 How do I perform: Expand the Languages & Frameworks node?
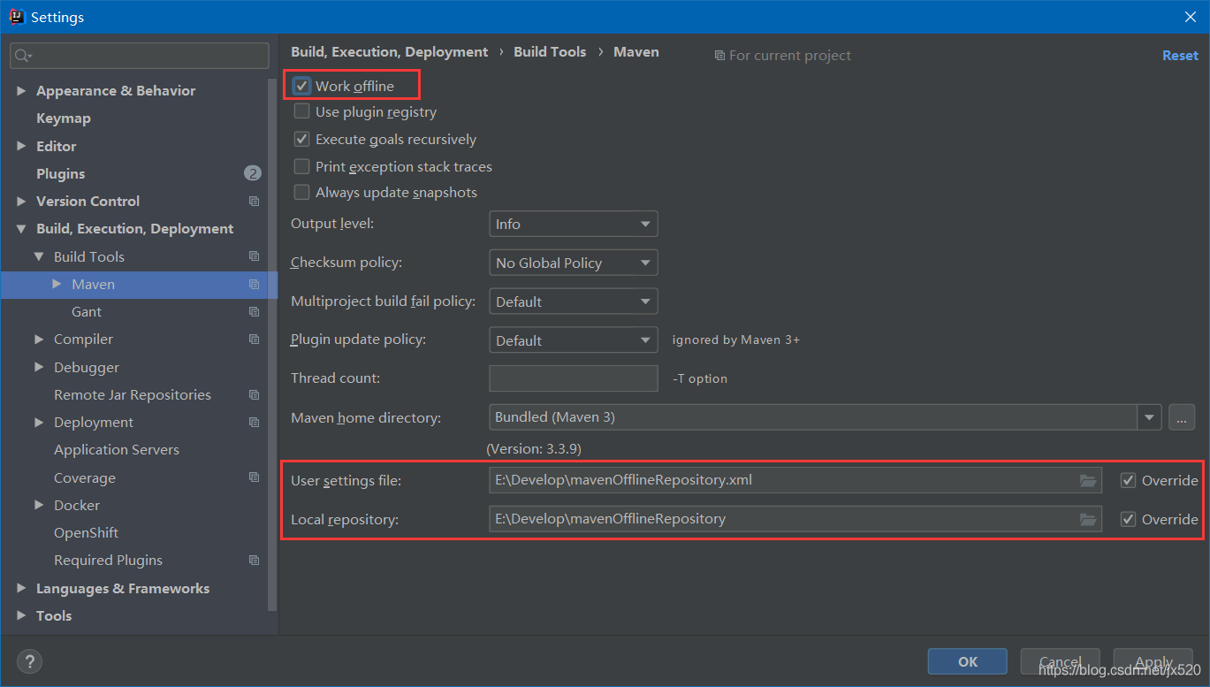tap(21, 588)
